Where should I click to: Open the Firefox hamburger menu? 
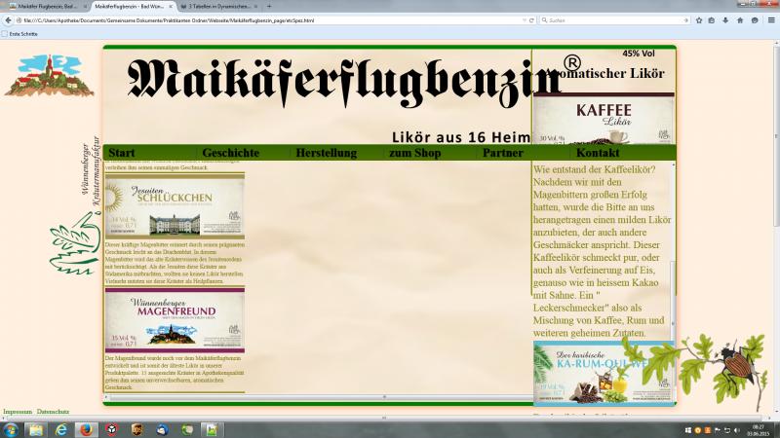coord(769,19)
